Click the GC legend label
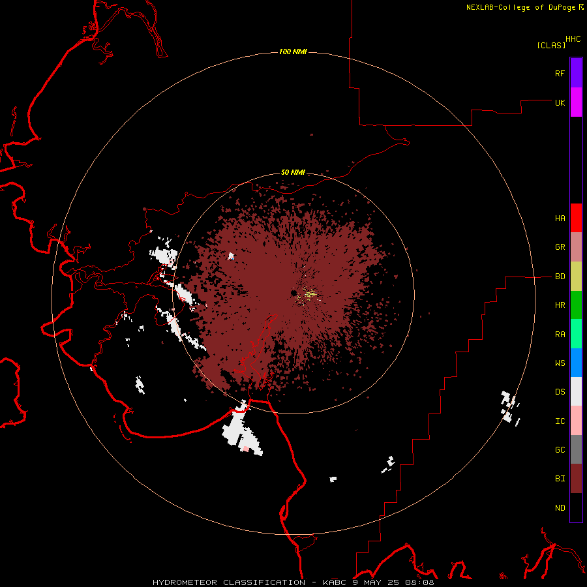This screenshot has width=587, height=587. pyautogui.click(x=560, y=450)
